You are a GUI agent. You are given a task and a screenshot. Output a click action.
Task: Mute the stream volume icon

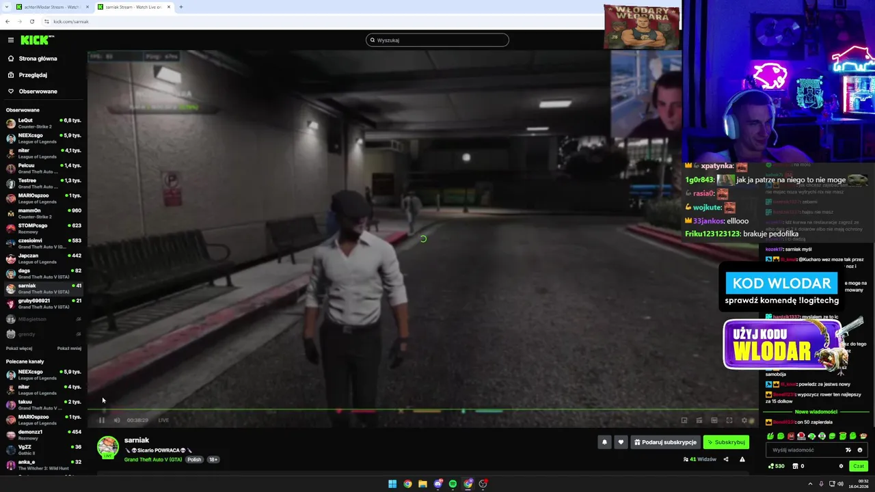coord(117,420)
